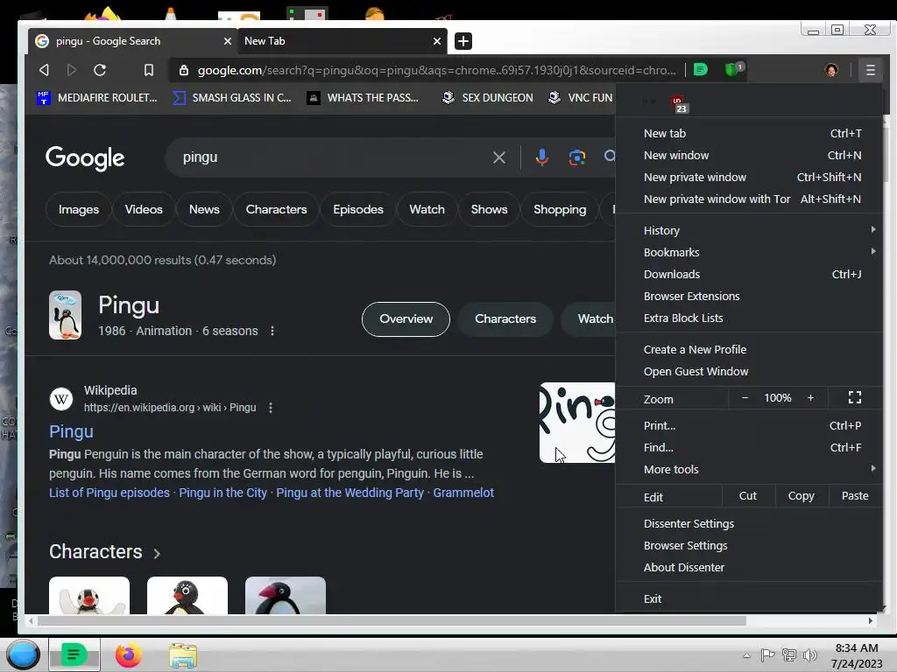897x672 pixels.
Task: Choose Exit from the menu
Action: pos(750,598)
